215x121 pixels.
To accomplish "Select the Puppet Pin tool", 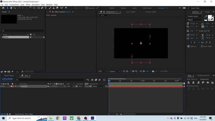I will point(66,8).
